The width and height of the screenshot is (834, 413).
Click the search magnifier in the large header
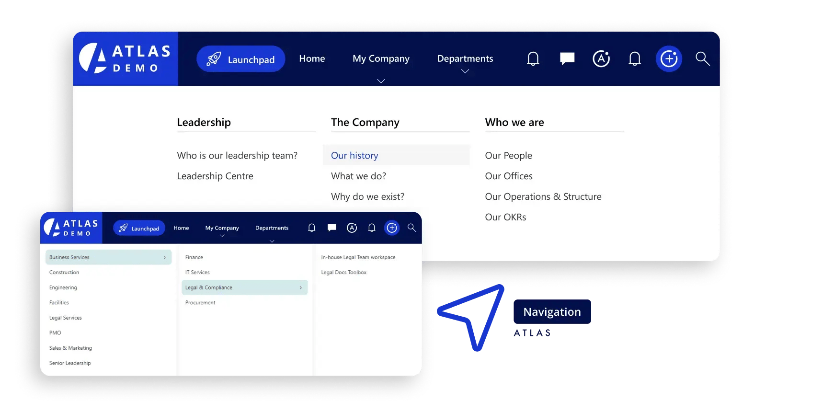pyautogui.click(x=702, y=58)
